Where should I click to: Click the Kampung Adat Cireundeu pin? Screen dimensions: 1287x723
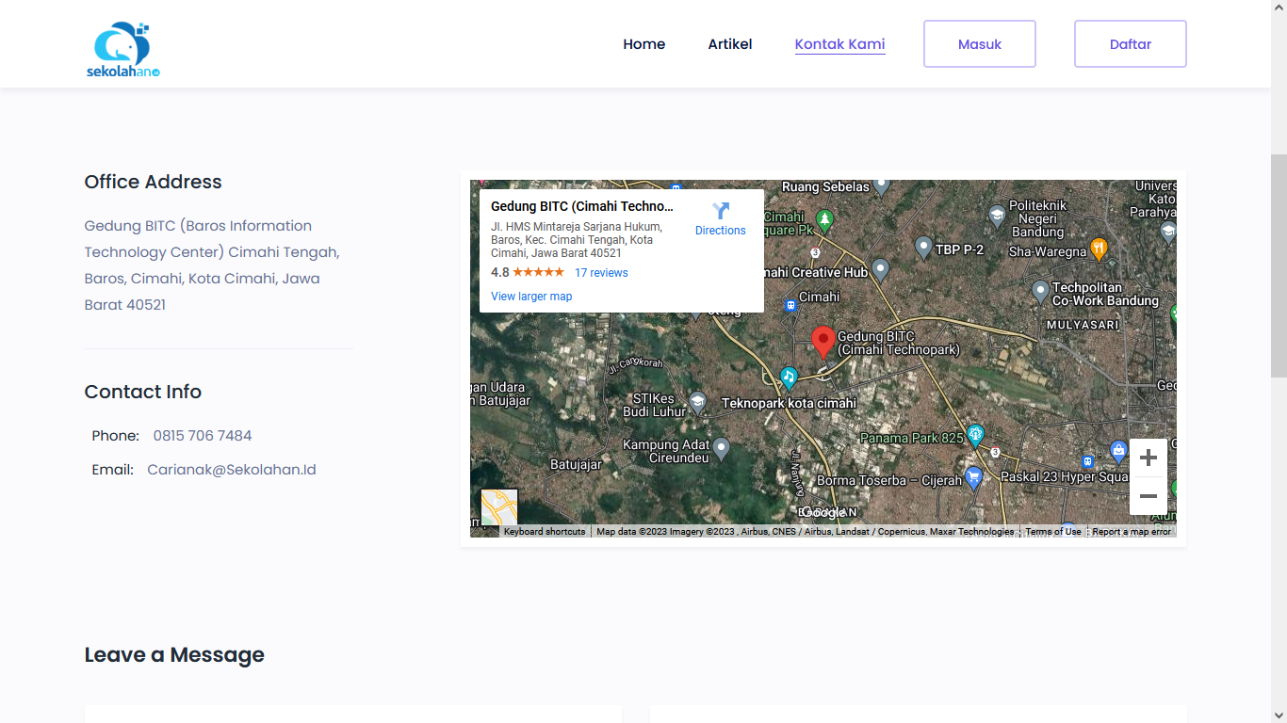(721, 448)
